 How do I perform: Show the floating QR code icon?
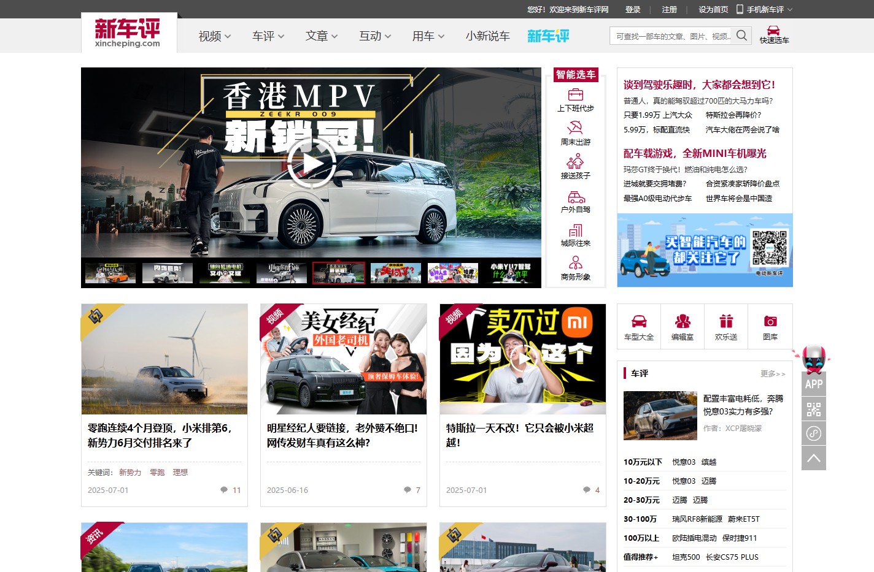(814, 409)
